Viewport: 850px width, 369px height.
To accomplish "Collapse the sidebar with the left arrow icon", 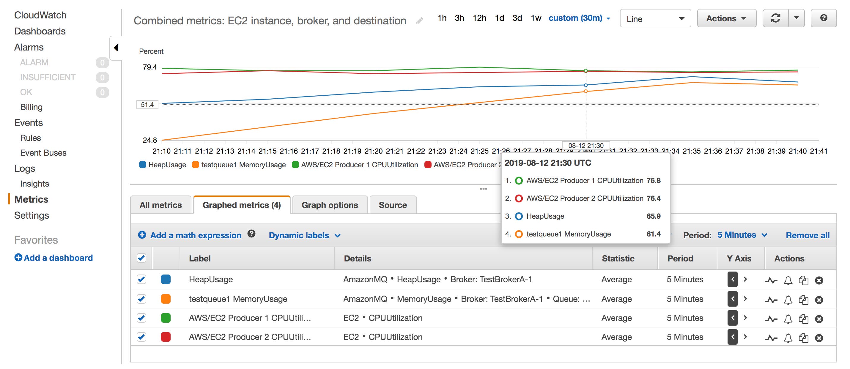I will coord(116,48).
